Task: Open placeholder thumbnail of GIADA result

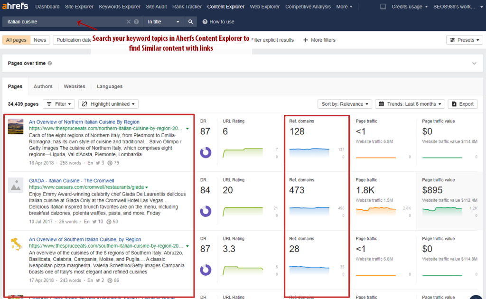Action: 16,185
